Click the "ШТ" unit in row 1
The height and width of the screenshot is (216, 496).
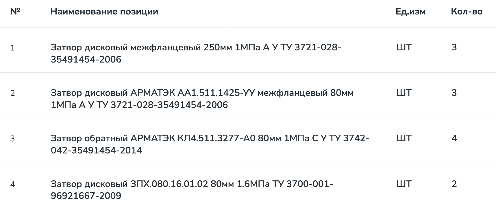(x=404, y=47)
